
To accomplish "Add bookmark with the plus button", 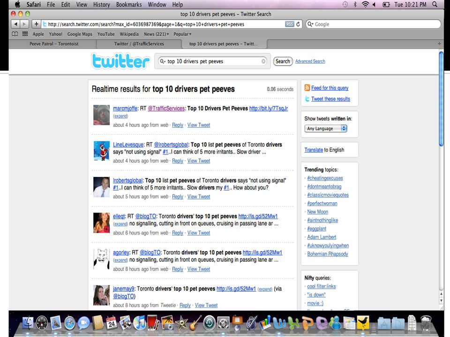I will 36,24.
